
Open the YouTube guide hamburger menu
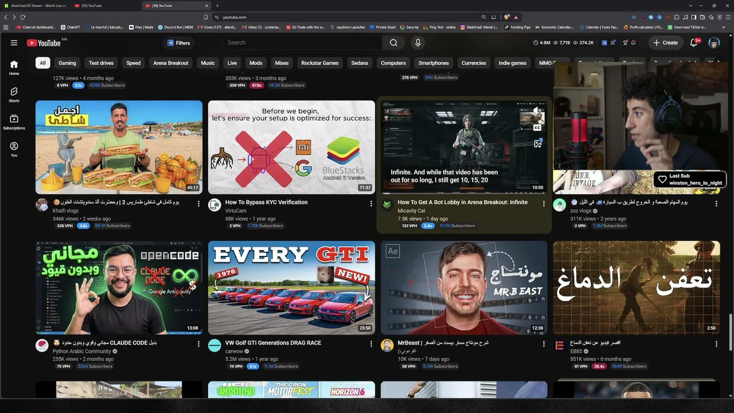coord(14,42)
